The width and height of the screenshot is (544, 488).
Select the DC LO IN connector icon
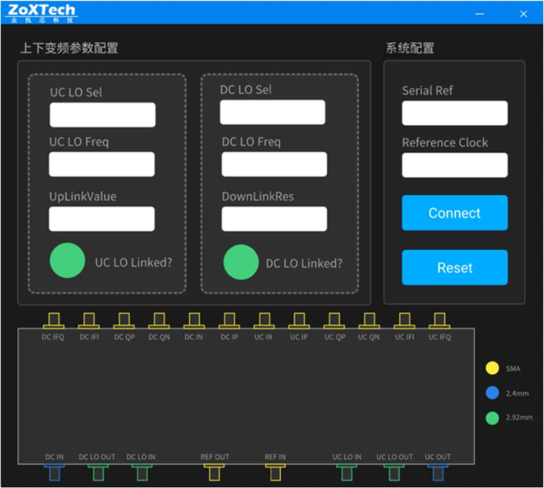pos(142,472)
